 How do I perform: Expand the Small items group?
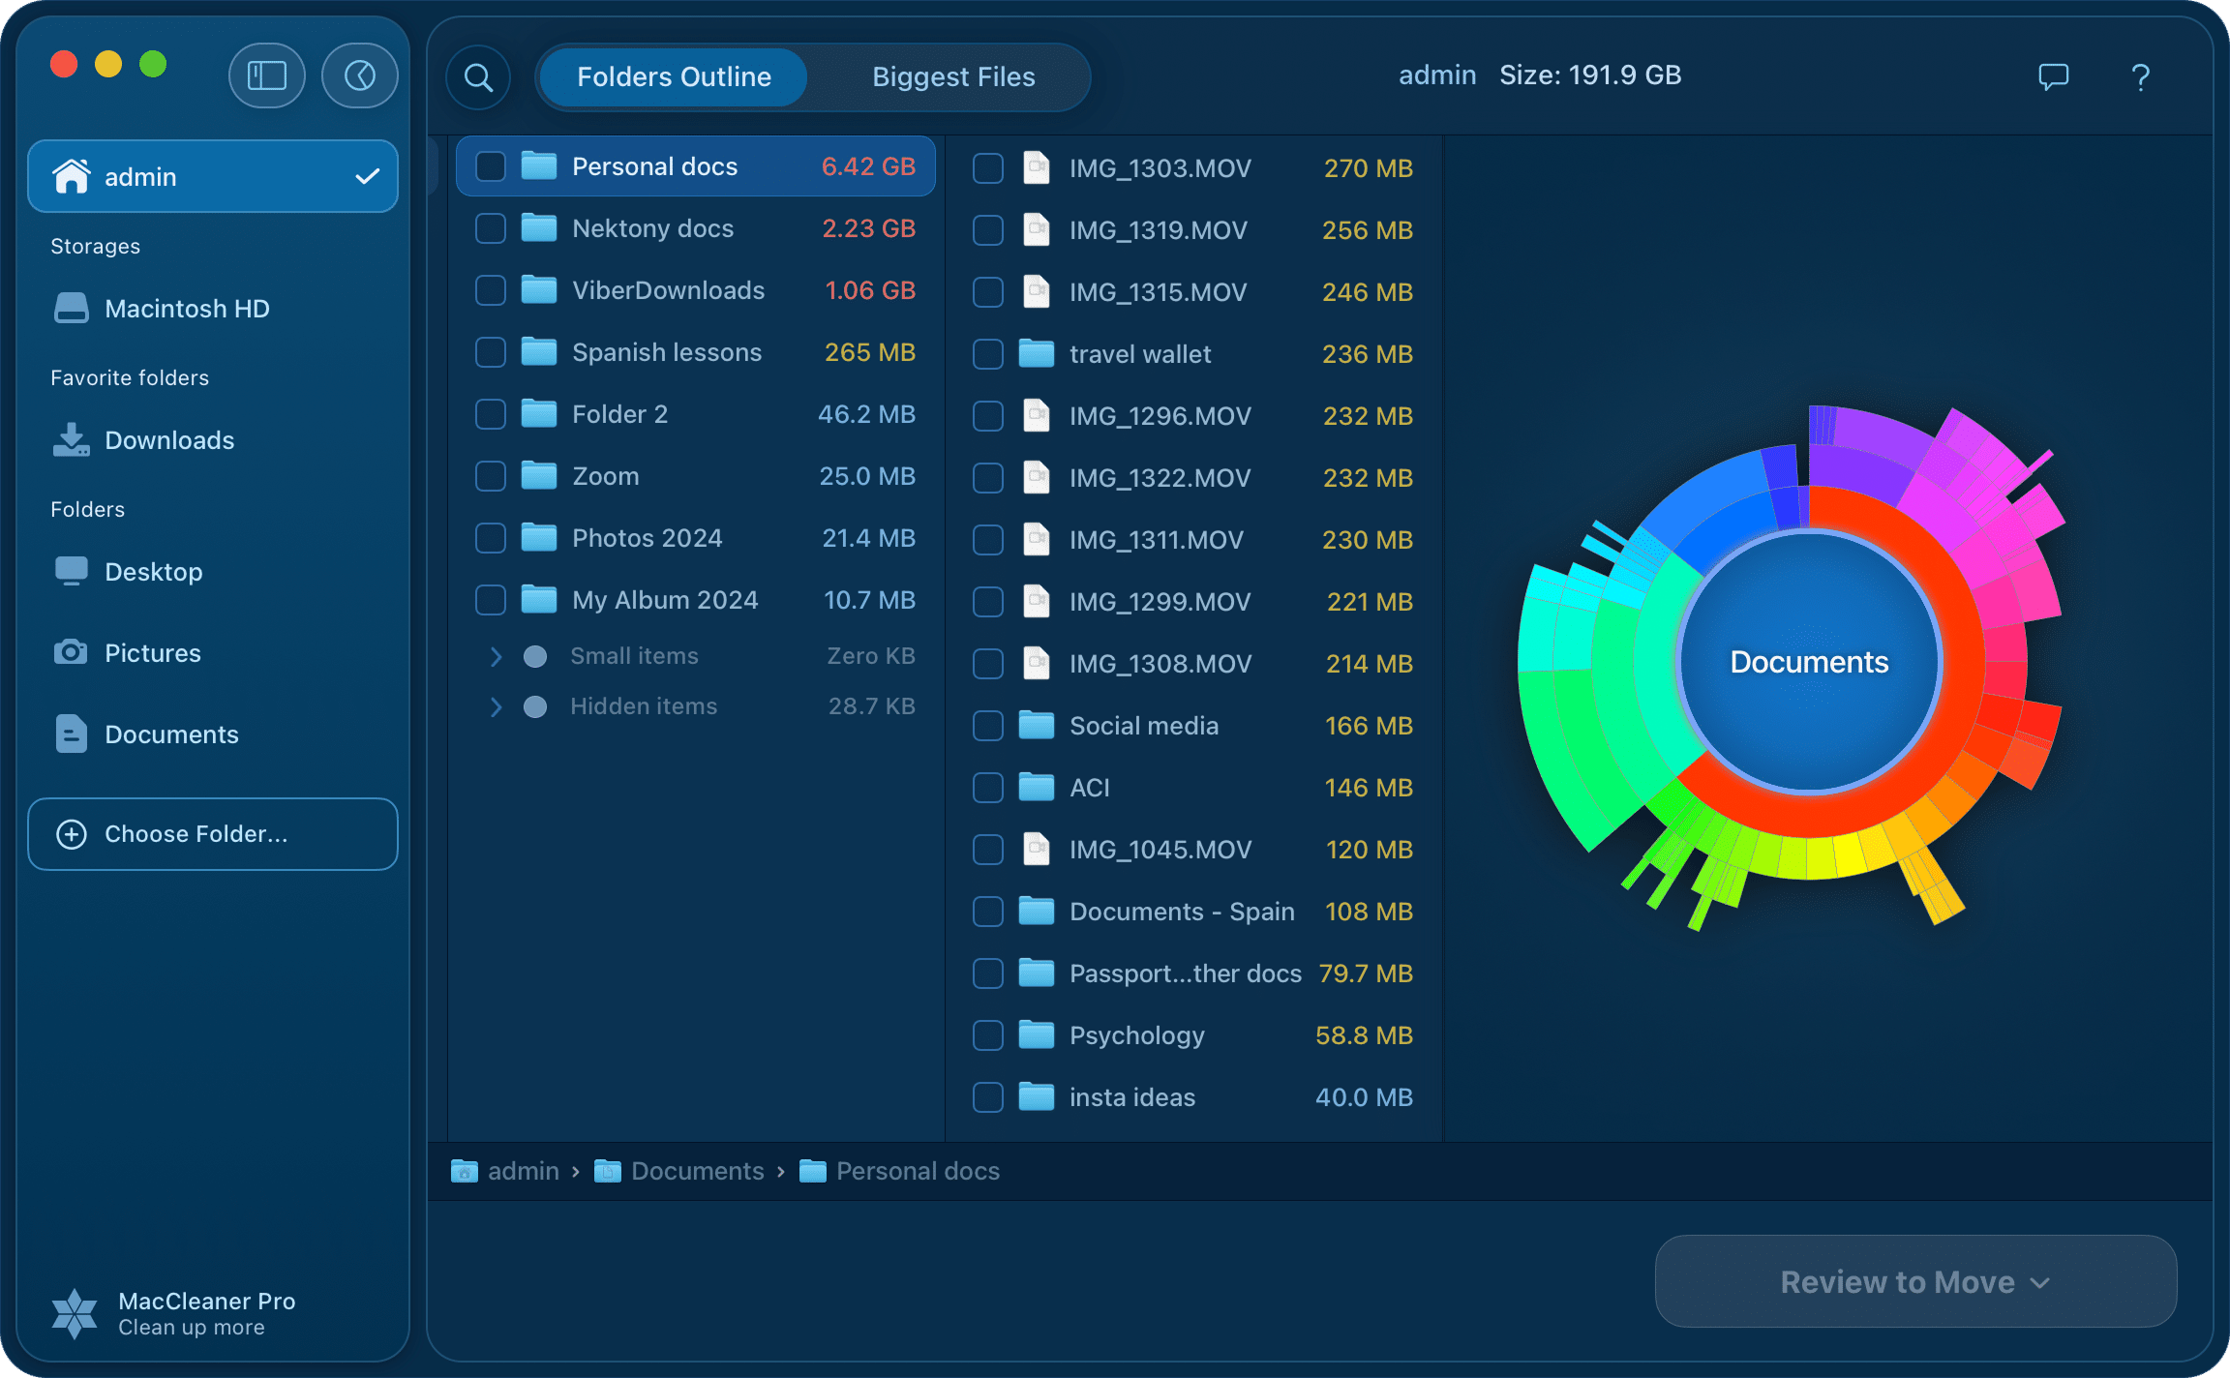coord(497,656)
